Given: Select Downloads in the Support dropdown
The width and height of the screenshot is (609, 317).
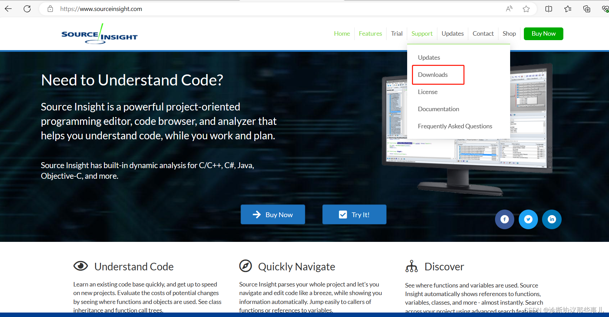Looking at the screenshot, I should pos(433,75).
